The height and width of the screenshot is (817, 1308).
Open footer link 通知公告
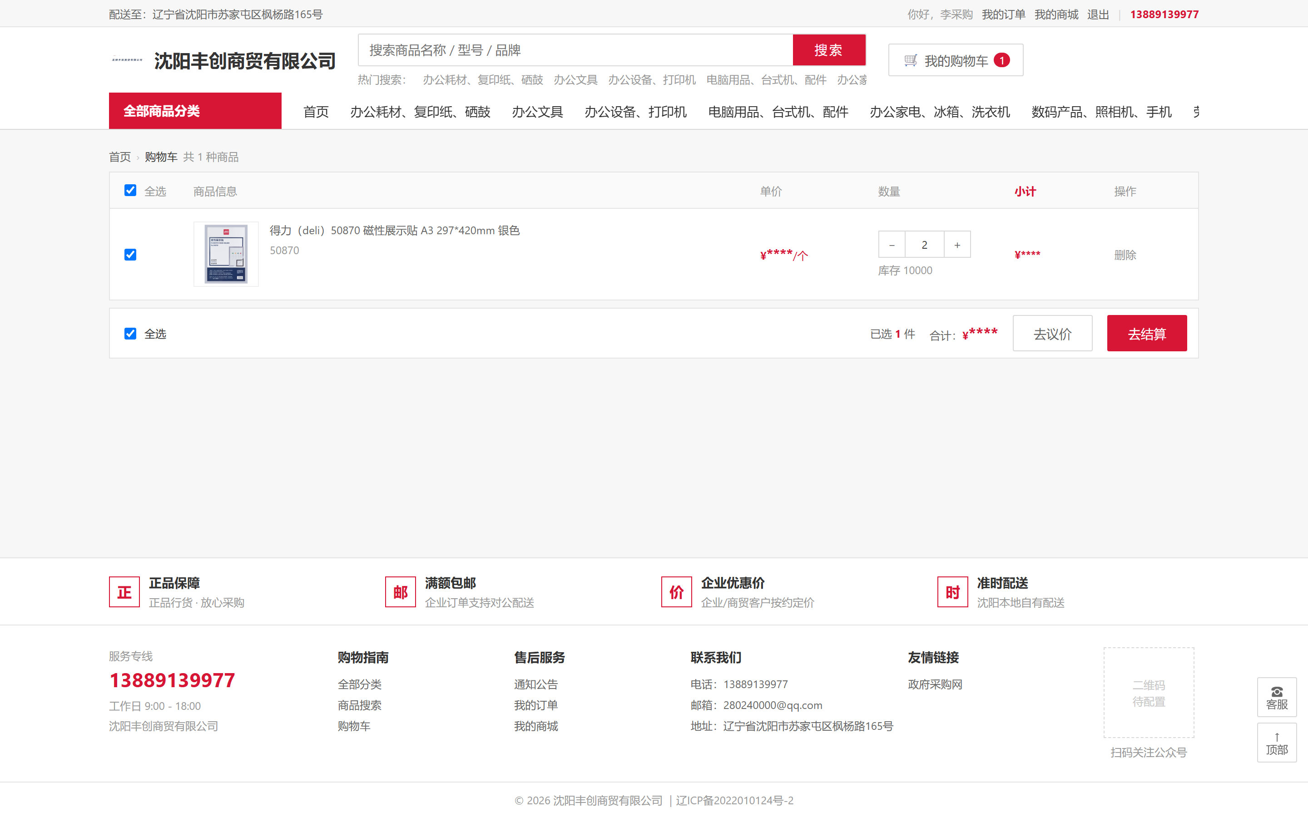[535, 684]
